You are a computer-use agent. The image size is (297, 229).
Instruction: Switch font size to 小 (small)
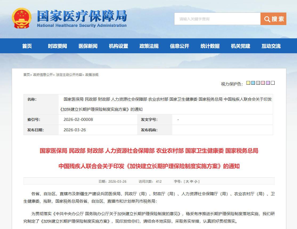[x=196, y=182]
